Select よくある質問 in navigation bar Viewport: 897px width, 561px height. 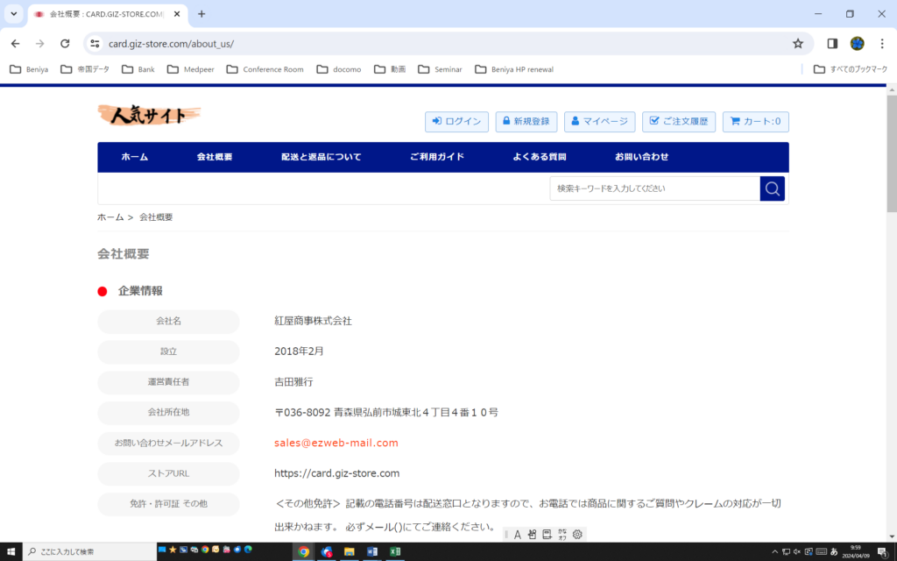pyautogui.click(x=539, y=157)
